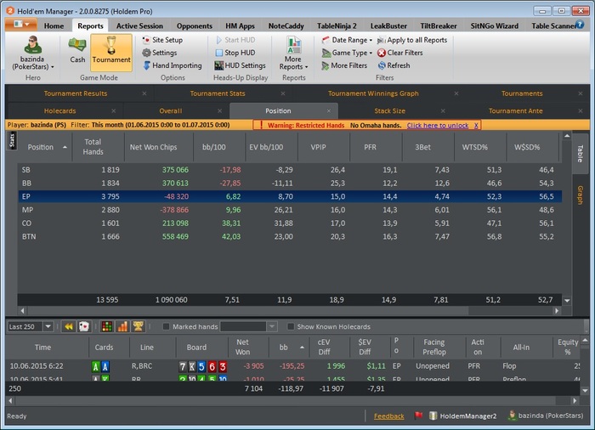Select the Tournament game mode trophy
This screenshot has height=430, width=595.
pyautogui.click(x=111, y=49)
